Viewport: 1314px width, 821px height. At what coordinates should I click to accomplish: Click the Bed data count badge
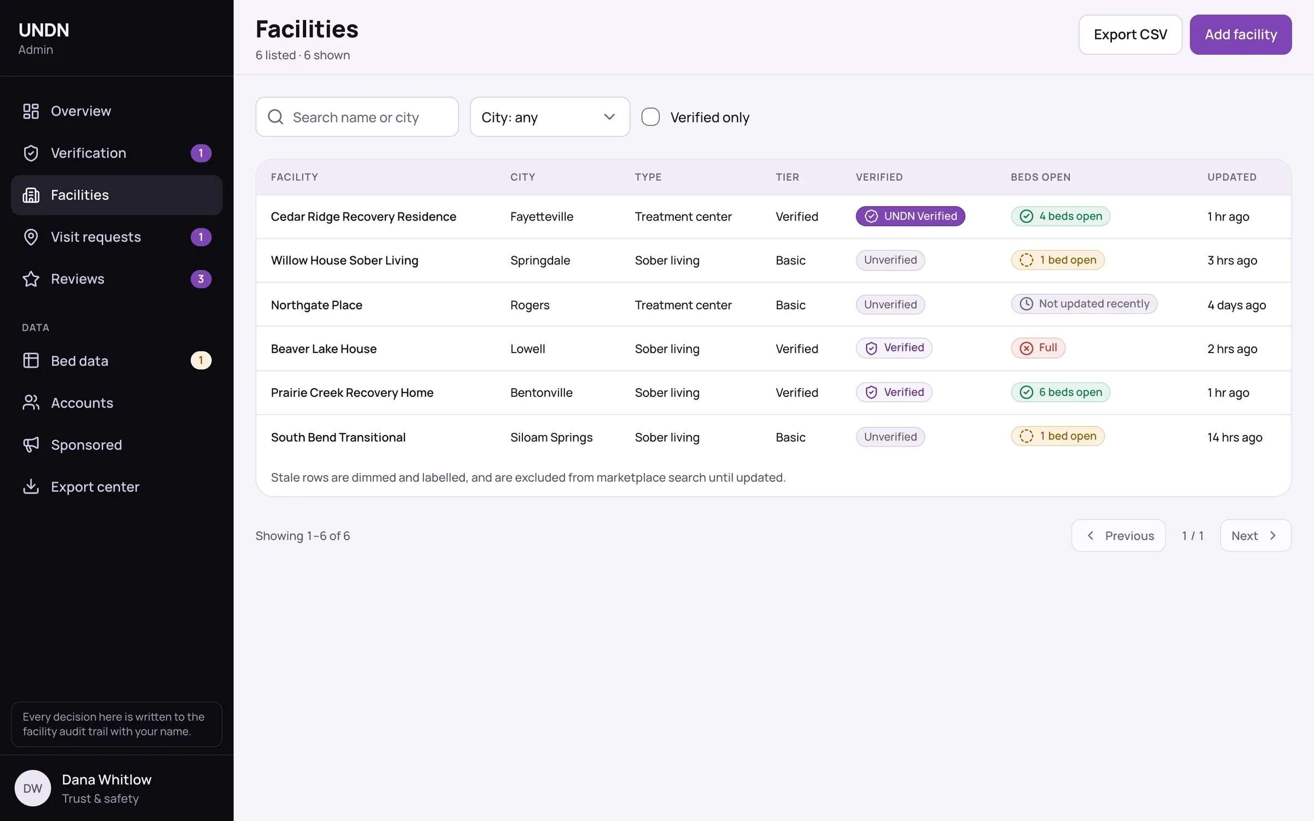[201, 361]
